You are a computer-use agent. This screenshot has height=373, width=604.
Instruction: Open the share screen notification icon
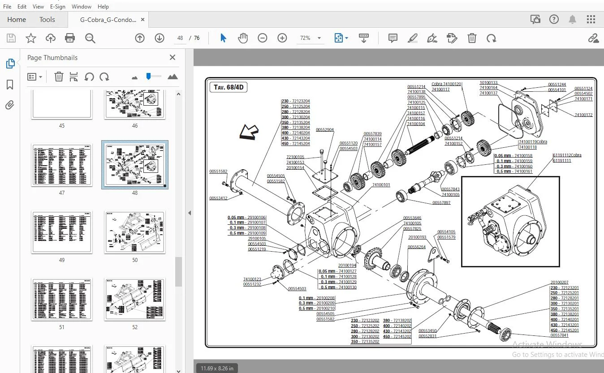535,19
